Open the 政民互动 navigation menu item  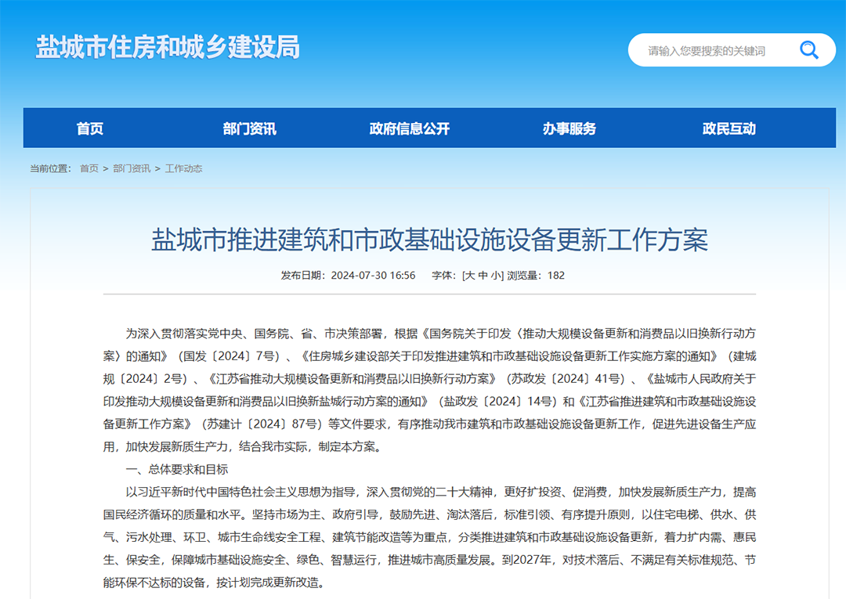point(729,128)
